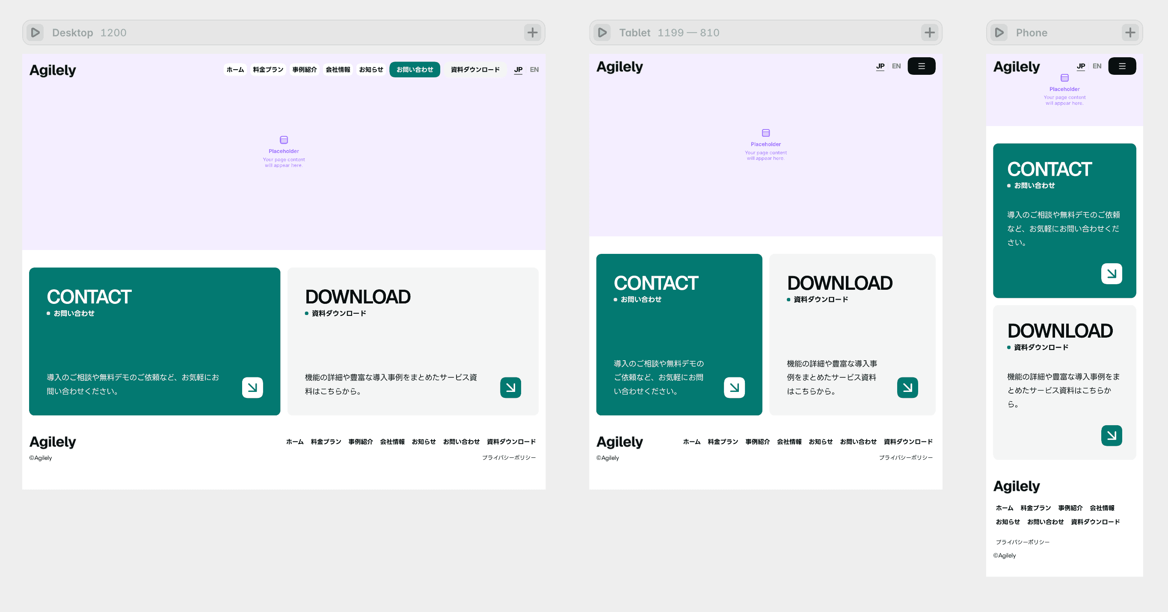The width and height of the screenshot is (1168, 612).
Task: Add breakpoint after Desktop via plus icon
Action: click(532, 32)
